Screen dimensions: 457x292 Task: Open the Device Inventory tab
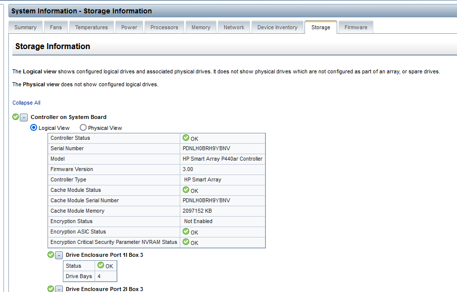click(x=277, y=27)
